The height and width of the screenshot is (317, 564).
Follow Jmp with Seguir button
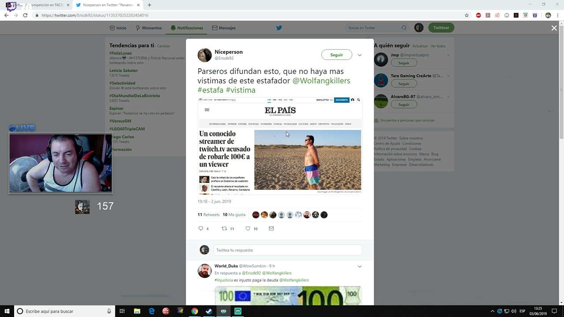tap(404, 63)
